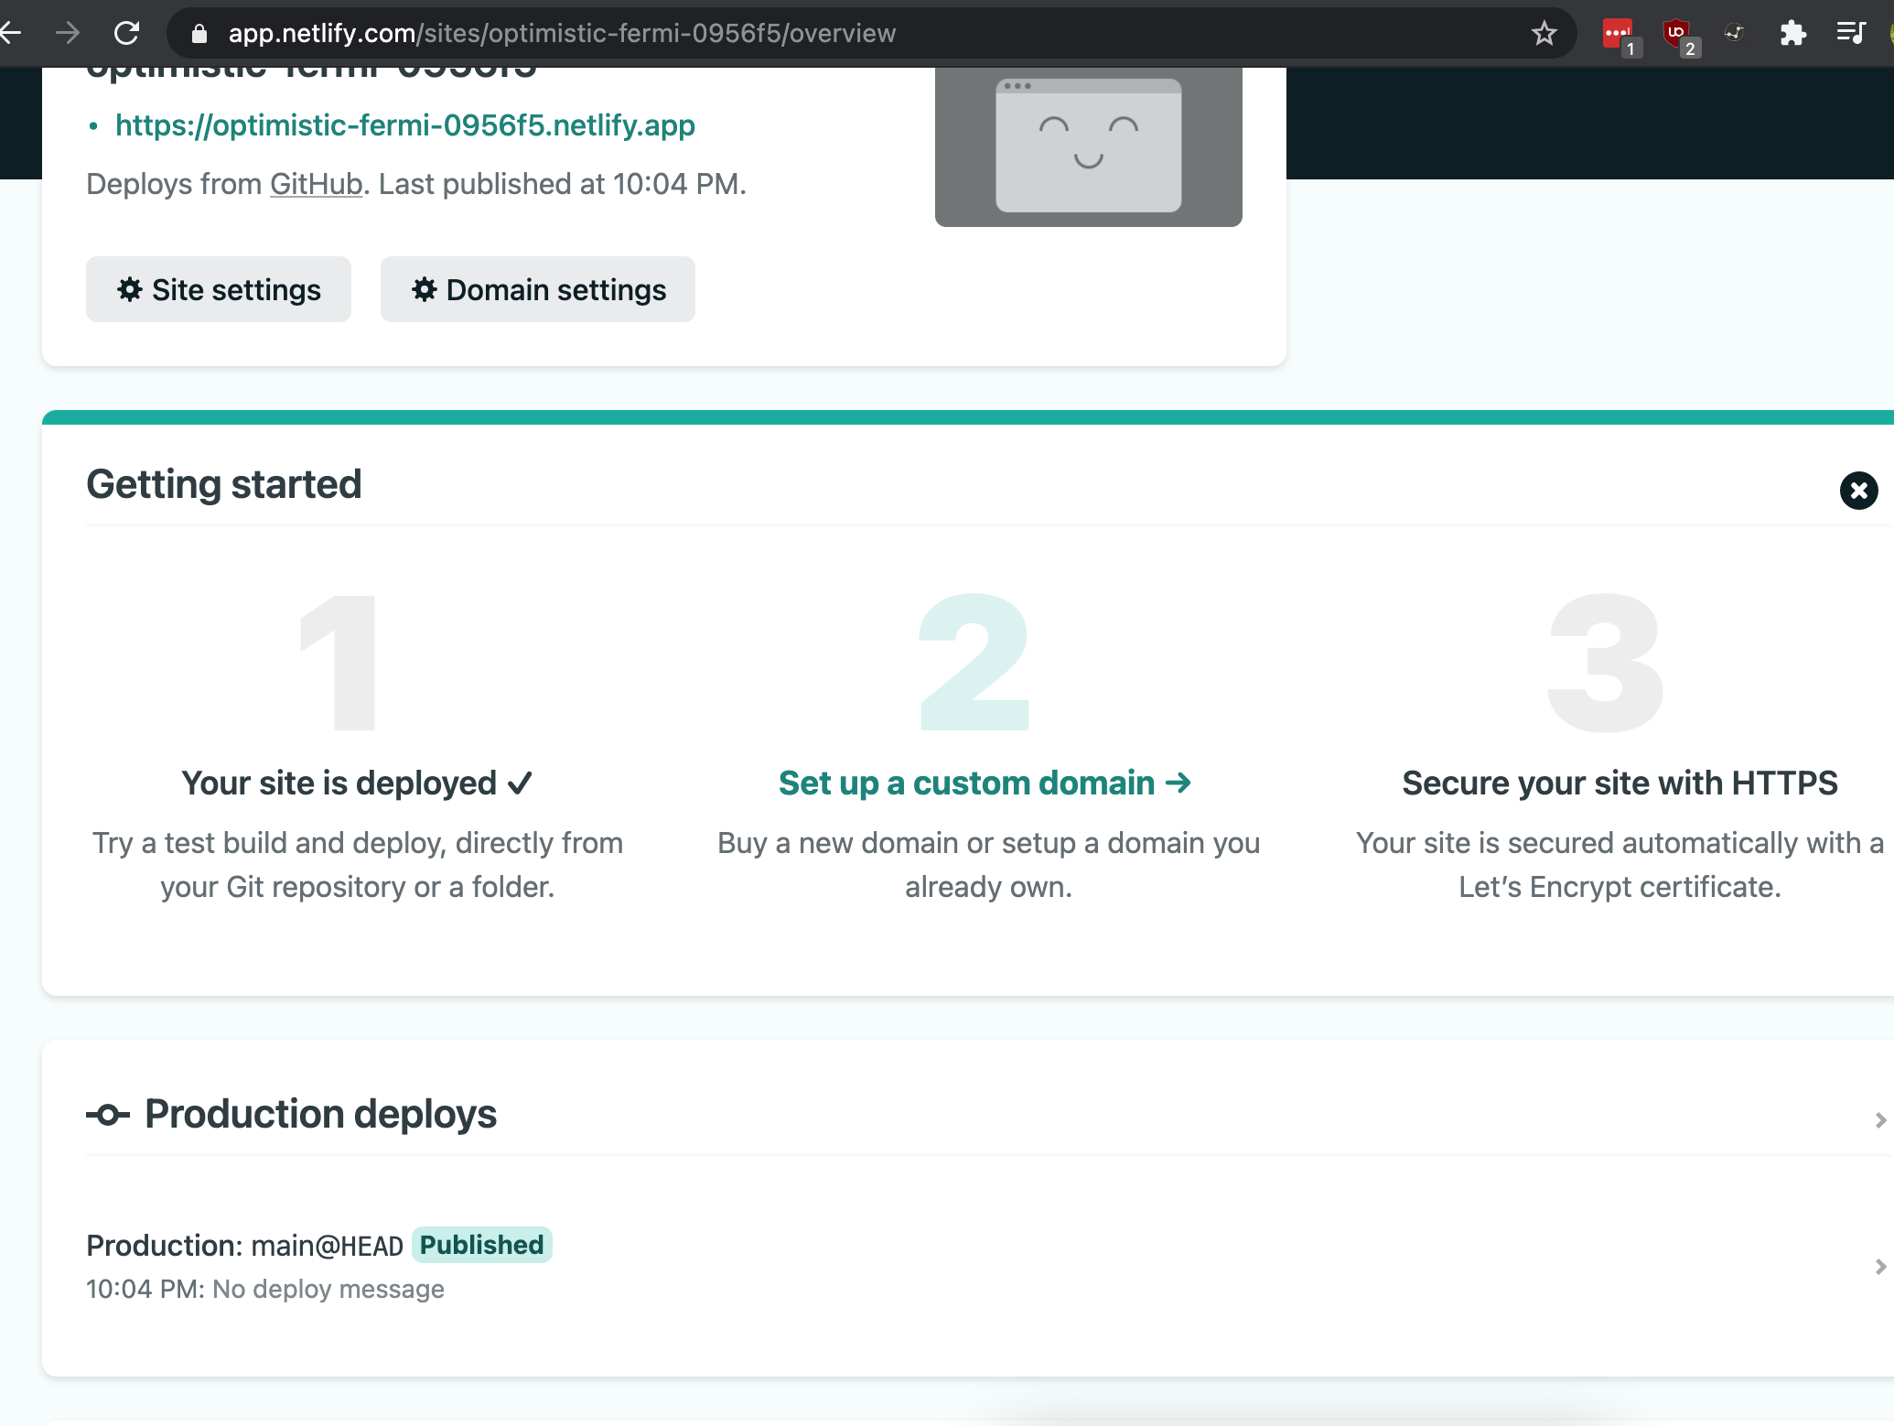Click 'Buy a new domain' description text
The image size is (1894, 1426).
[x=988, y=865]
